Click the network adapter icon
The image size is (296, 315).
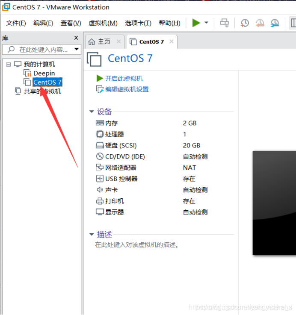coord(100,168)
